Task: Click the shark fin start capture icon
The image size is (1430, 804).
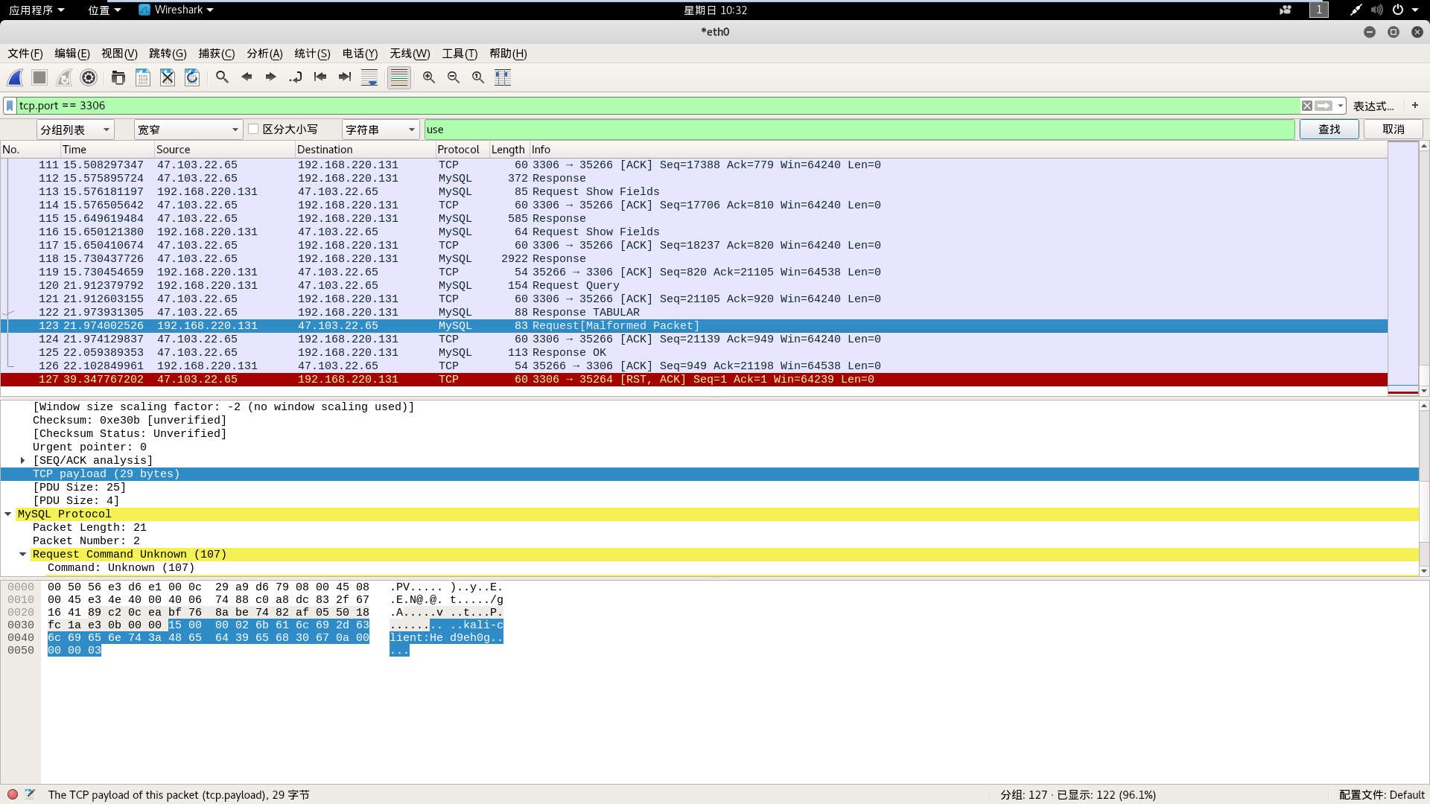Action: (x=15, y=77)
